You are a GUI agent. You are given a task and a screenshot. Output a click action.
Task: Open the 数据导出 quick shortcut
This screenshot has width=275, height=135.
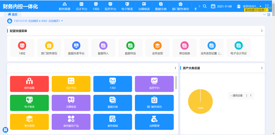tap(130, 48)
